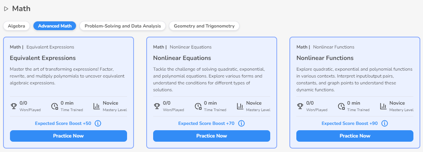
Task: Click trophy icon on Equivalent Expressions card
Action: [13, 106]
